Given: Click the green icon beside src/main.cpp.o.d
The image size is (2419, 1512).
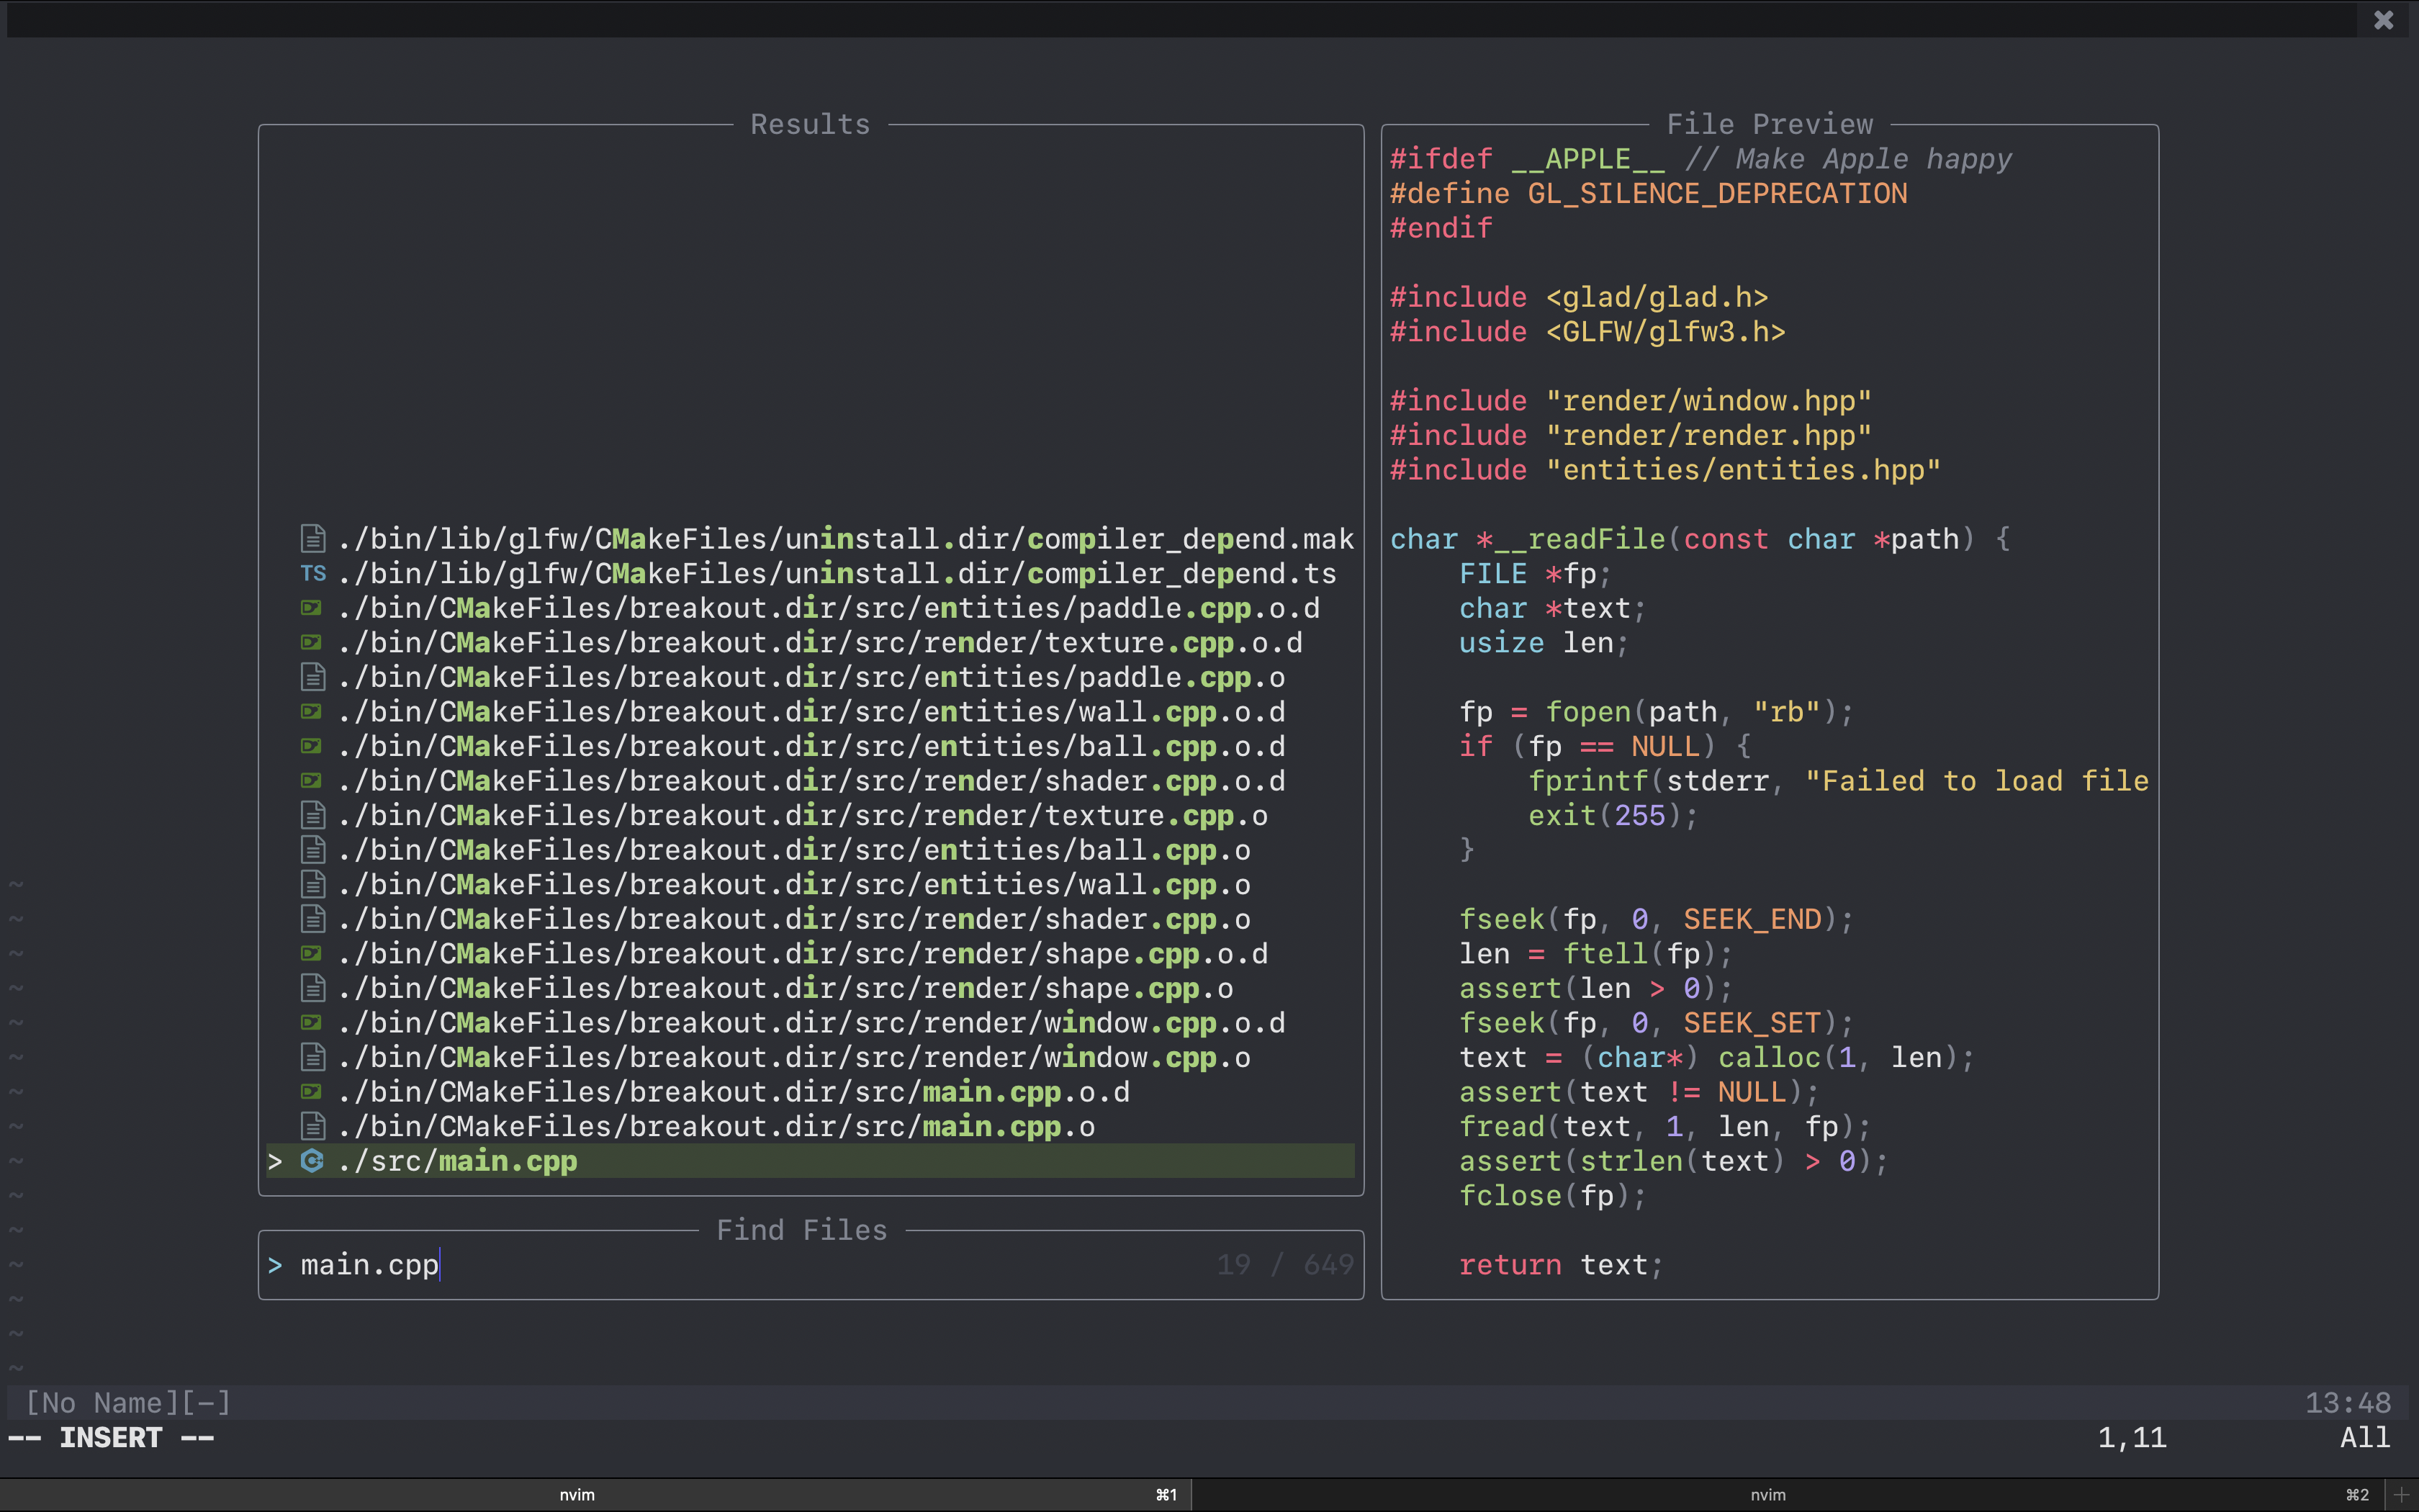Looking at the screenshot, I should (x=312, y=1092).
